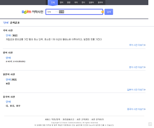Open 권리침해신고 footer link
154x128 pixels.
pyautogui.click(x=68, y=119)
